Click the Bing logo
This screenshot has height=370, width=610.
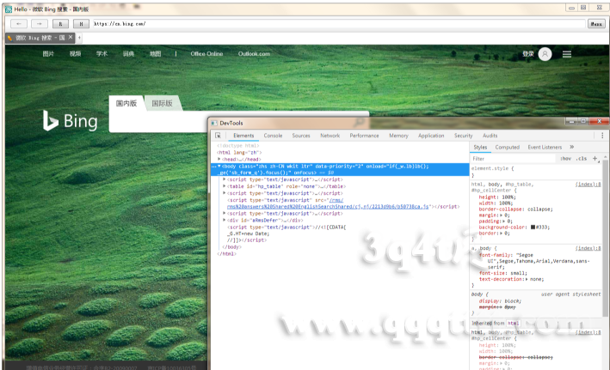70,121
